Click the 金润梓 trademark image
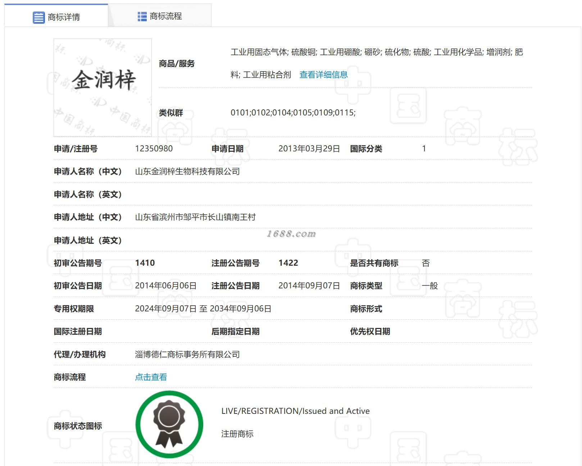This screenshot has height=466, width=582. coord(103,87)
